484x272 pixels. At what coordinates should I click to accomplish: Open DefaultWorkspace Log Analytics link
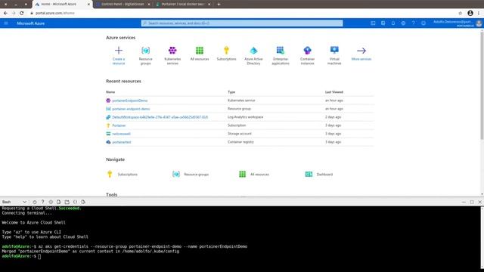pyautogui.click(x=160, y=117)
